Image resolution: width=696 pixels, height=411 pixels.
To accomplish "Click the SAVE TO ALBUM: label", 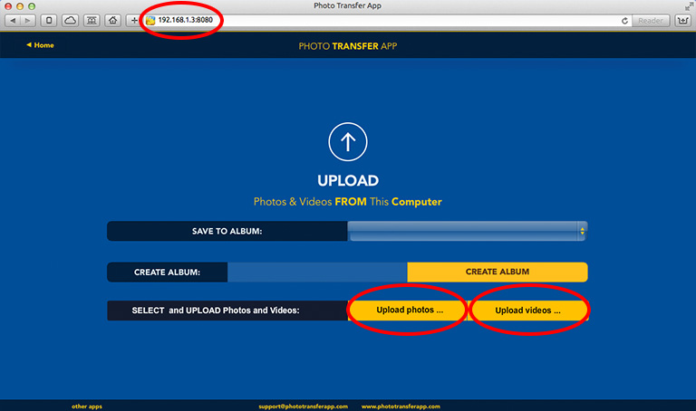I will (227, 231).
